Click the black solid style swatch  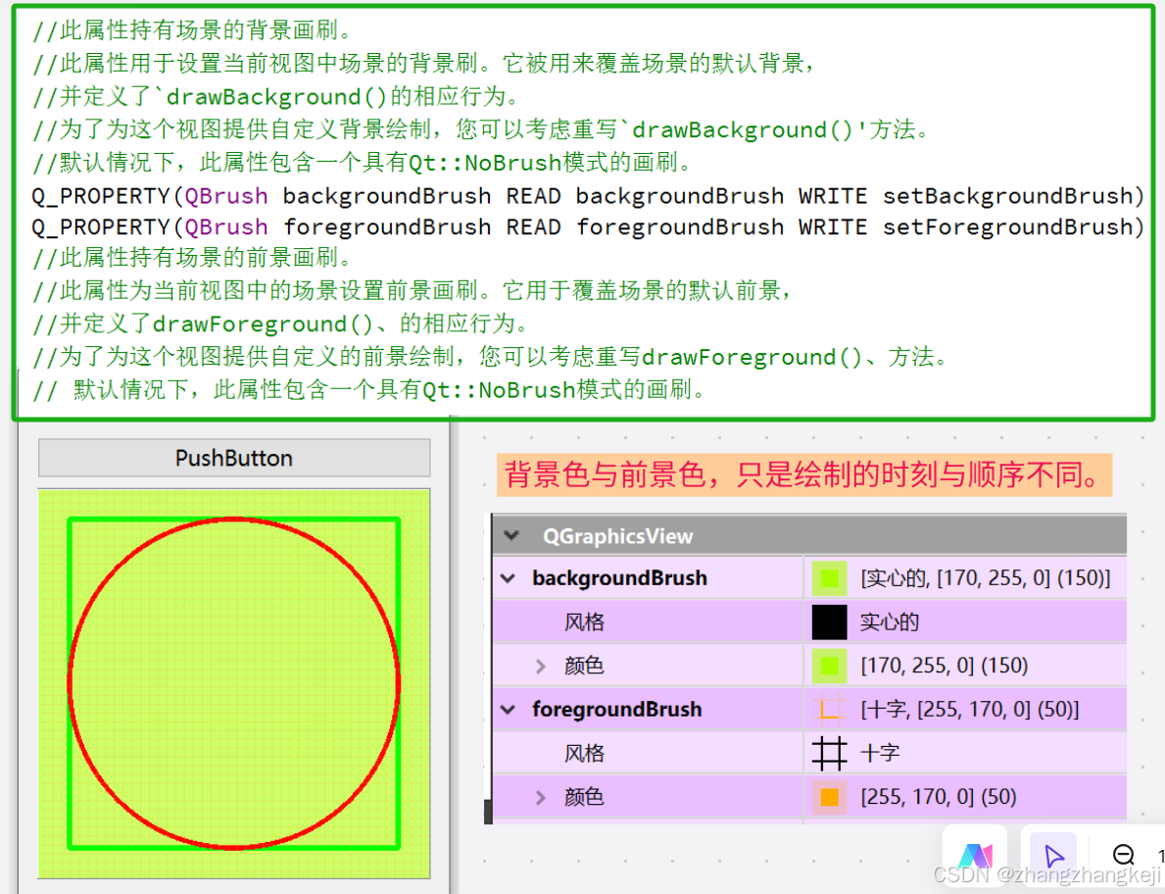[829, 622]
